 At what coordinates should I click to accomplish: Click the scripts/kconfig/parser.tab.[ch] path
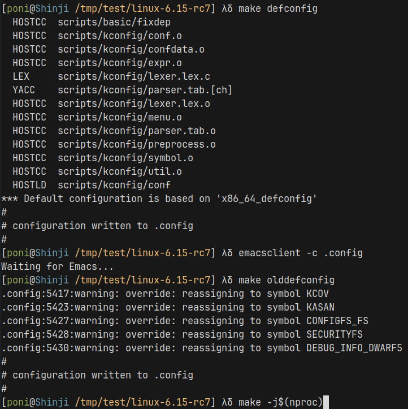(x=145, y=90)
